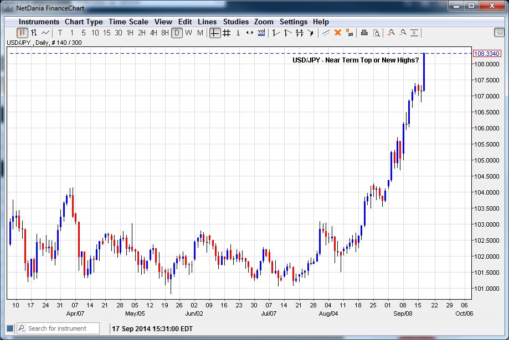Viewport: 509px width, 340px height.
Task: Click the 'Sep/08' date axis label
Action: point(403,313)
